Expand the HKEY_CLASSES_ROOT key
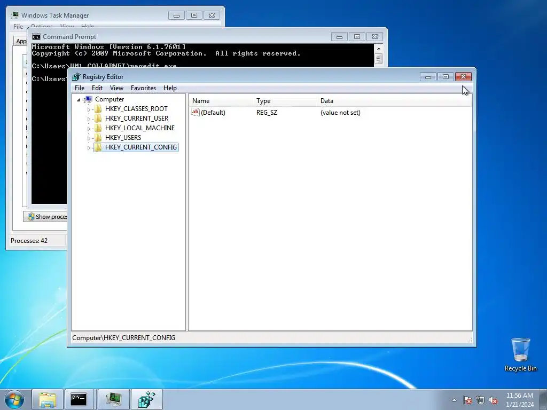Image resolution: width=547 pixels, height=410 pixels. 89,109
